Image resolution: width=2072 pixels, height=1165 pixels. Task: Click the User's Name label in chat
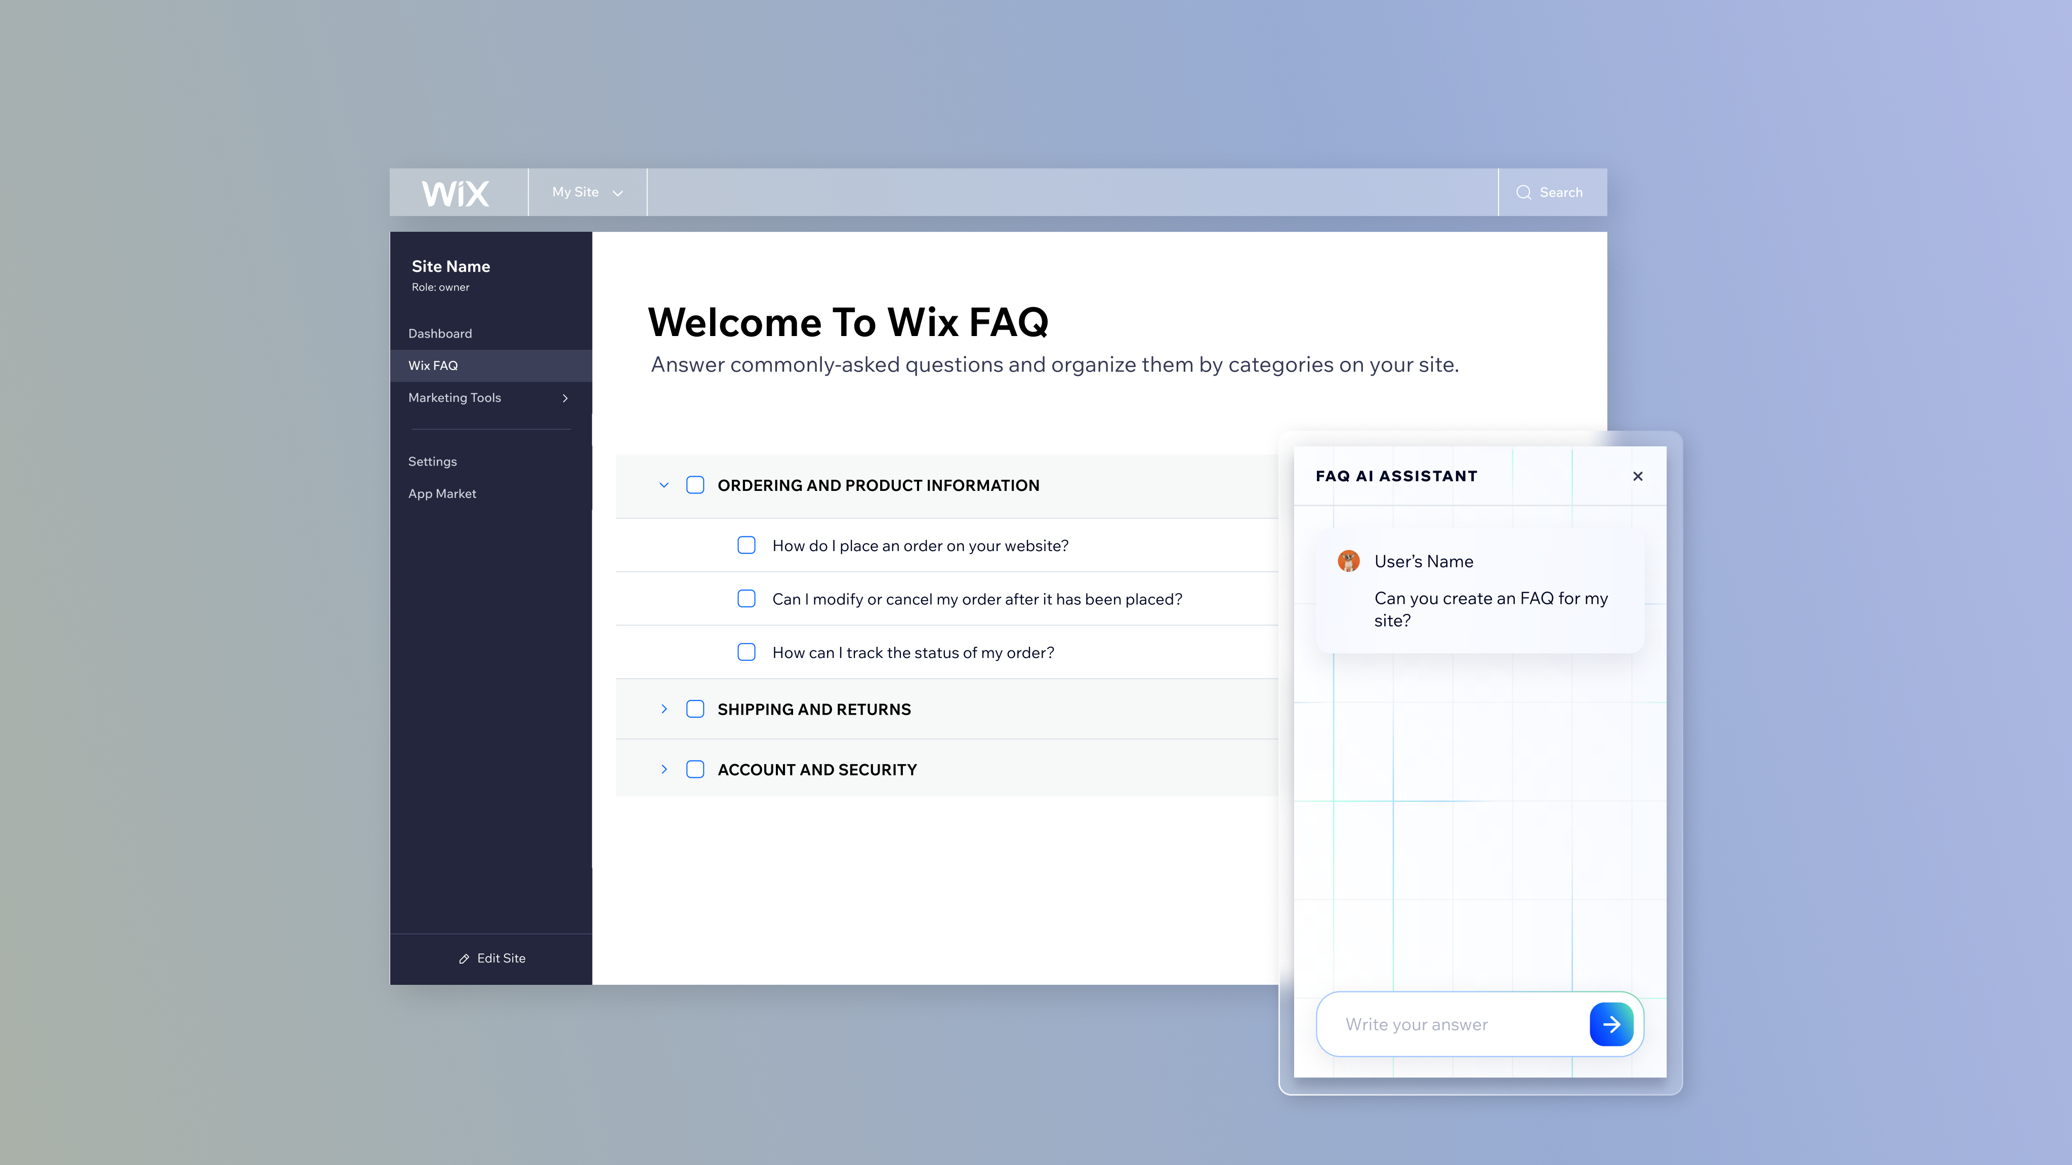click(x=1424, y=562)
